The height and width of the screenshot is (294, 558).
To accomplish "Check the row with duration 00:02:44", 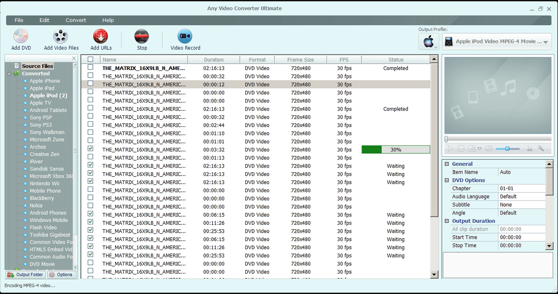I will [90, 124].
